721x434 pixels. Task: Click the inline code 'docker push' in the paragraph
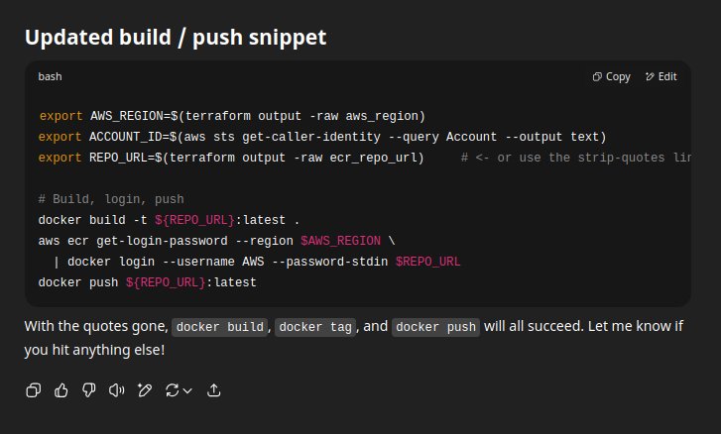click(x=436, y=327)
